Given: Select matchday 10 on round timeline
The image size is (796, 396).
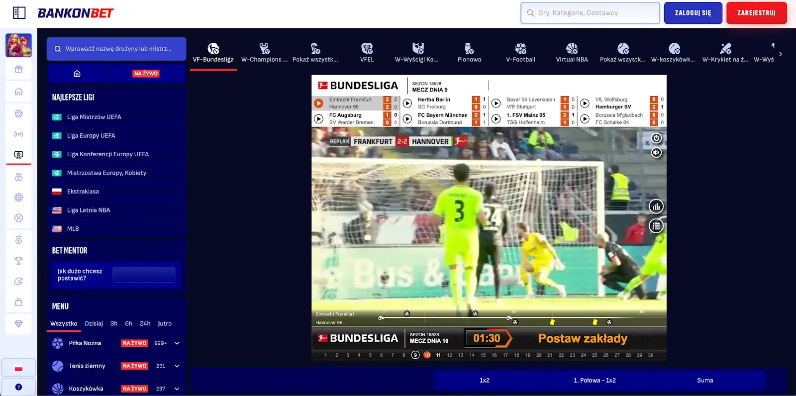Looking at the screenshot, I should (427, 355).
